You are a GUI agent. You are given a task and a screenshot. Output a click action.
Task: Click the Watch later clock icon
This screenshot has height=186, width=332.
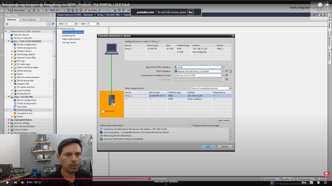pos(320,5)
